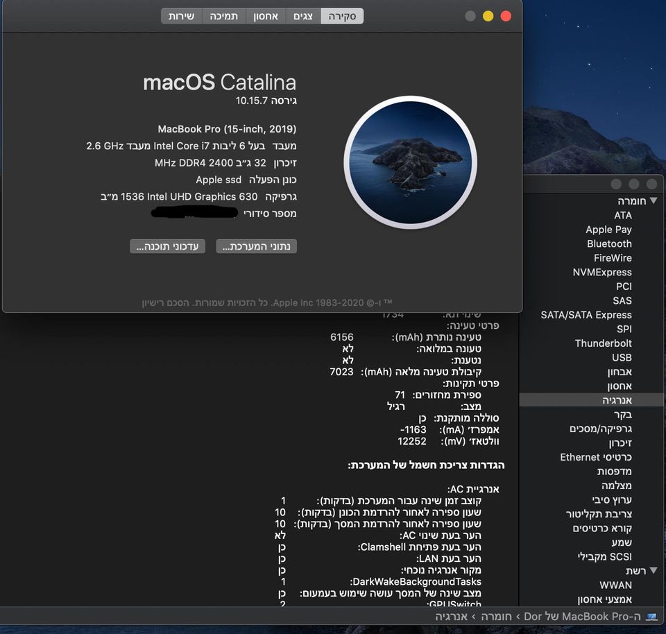This screenshot has height=634, width=666.
Task: Collapse the רשת (Network) disclosure triangle
Action: 652,571
